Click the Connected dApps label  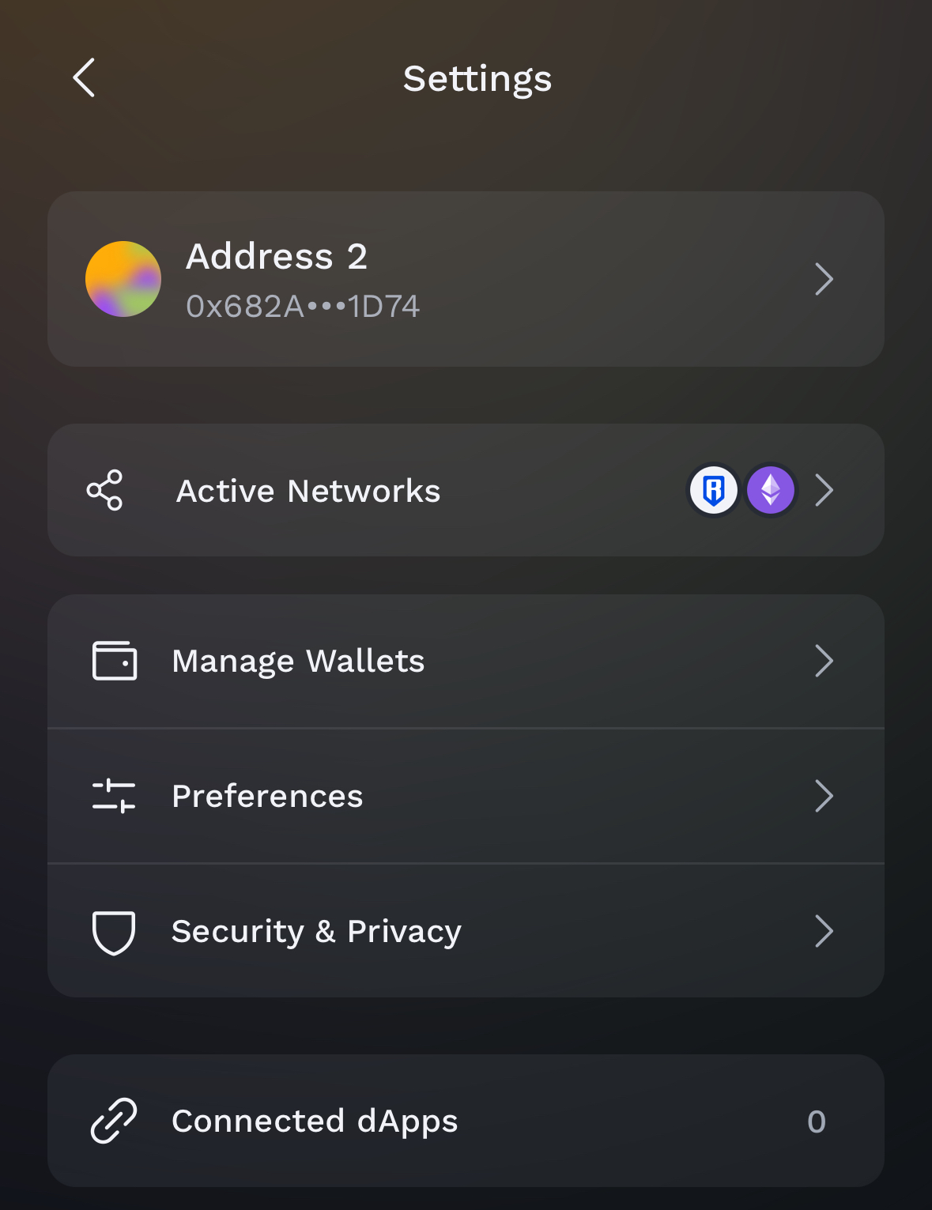point(315,1121)
